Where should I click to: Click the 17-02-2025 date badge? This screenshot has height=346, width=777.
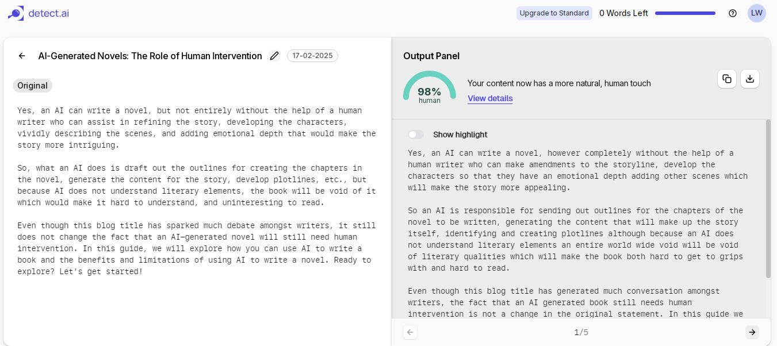click(312, 56)
